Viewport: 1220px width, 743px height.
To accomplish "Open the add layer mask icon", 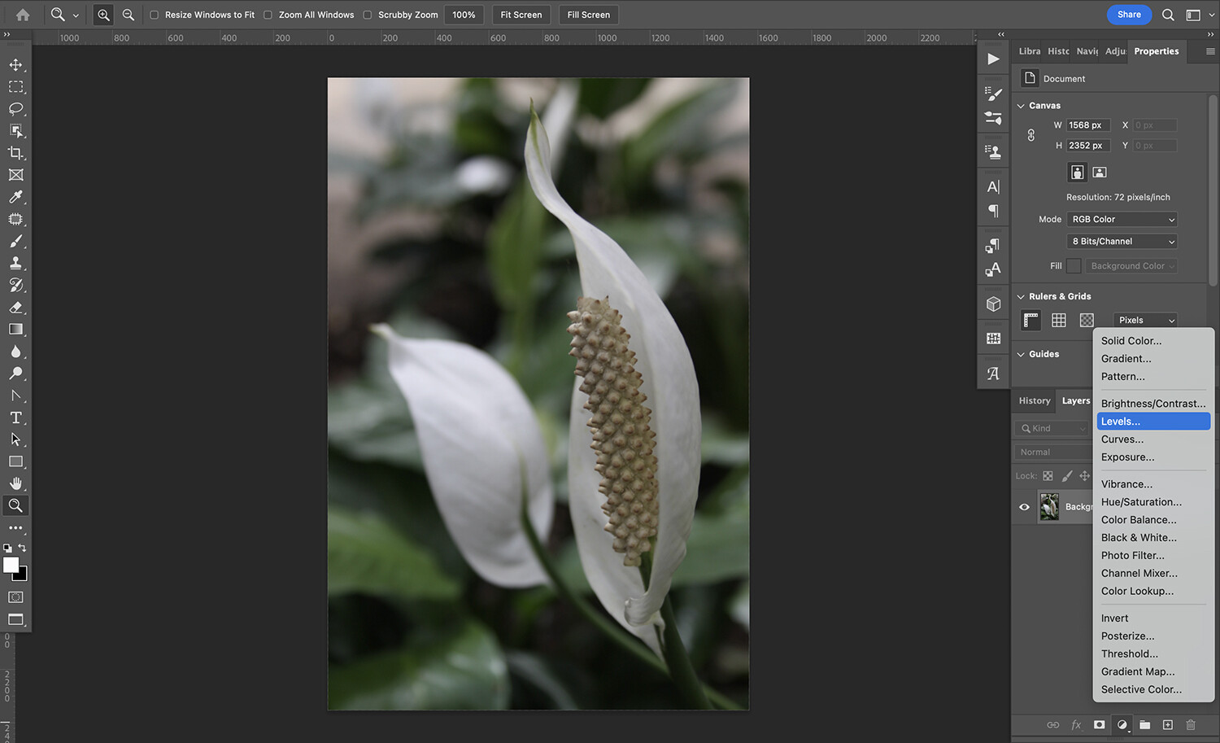I will click(x=1099, y=724).
